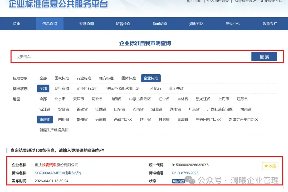This screenshot has width=288, height=192.
Task: Choose 广西壮族自治区 region filter
Action: (x=220, y=109)
